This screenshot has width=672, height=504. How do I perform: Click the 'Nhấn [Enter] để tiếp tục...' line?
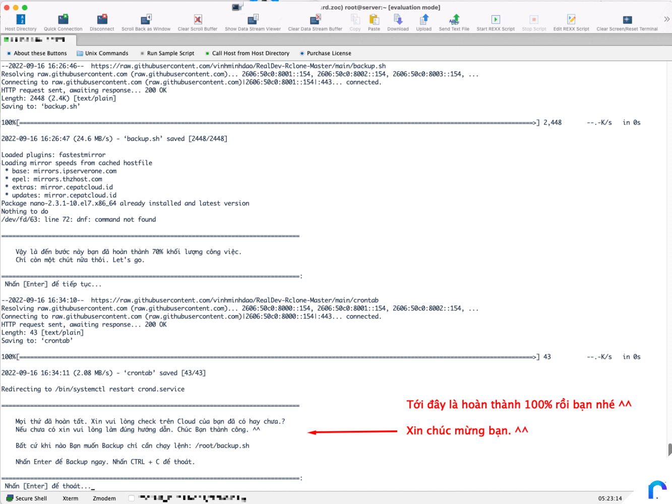coord(53,284)
